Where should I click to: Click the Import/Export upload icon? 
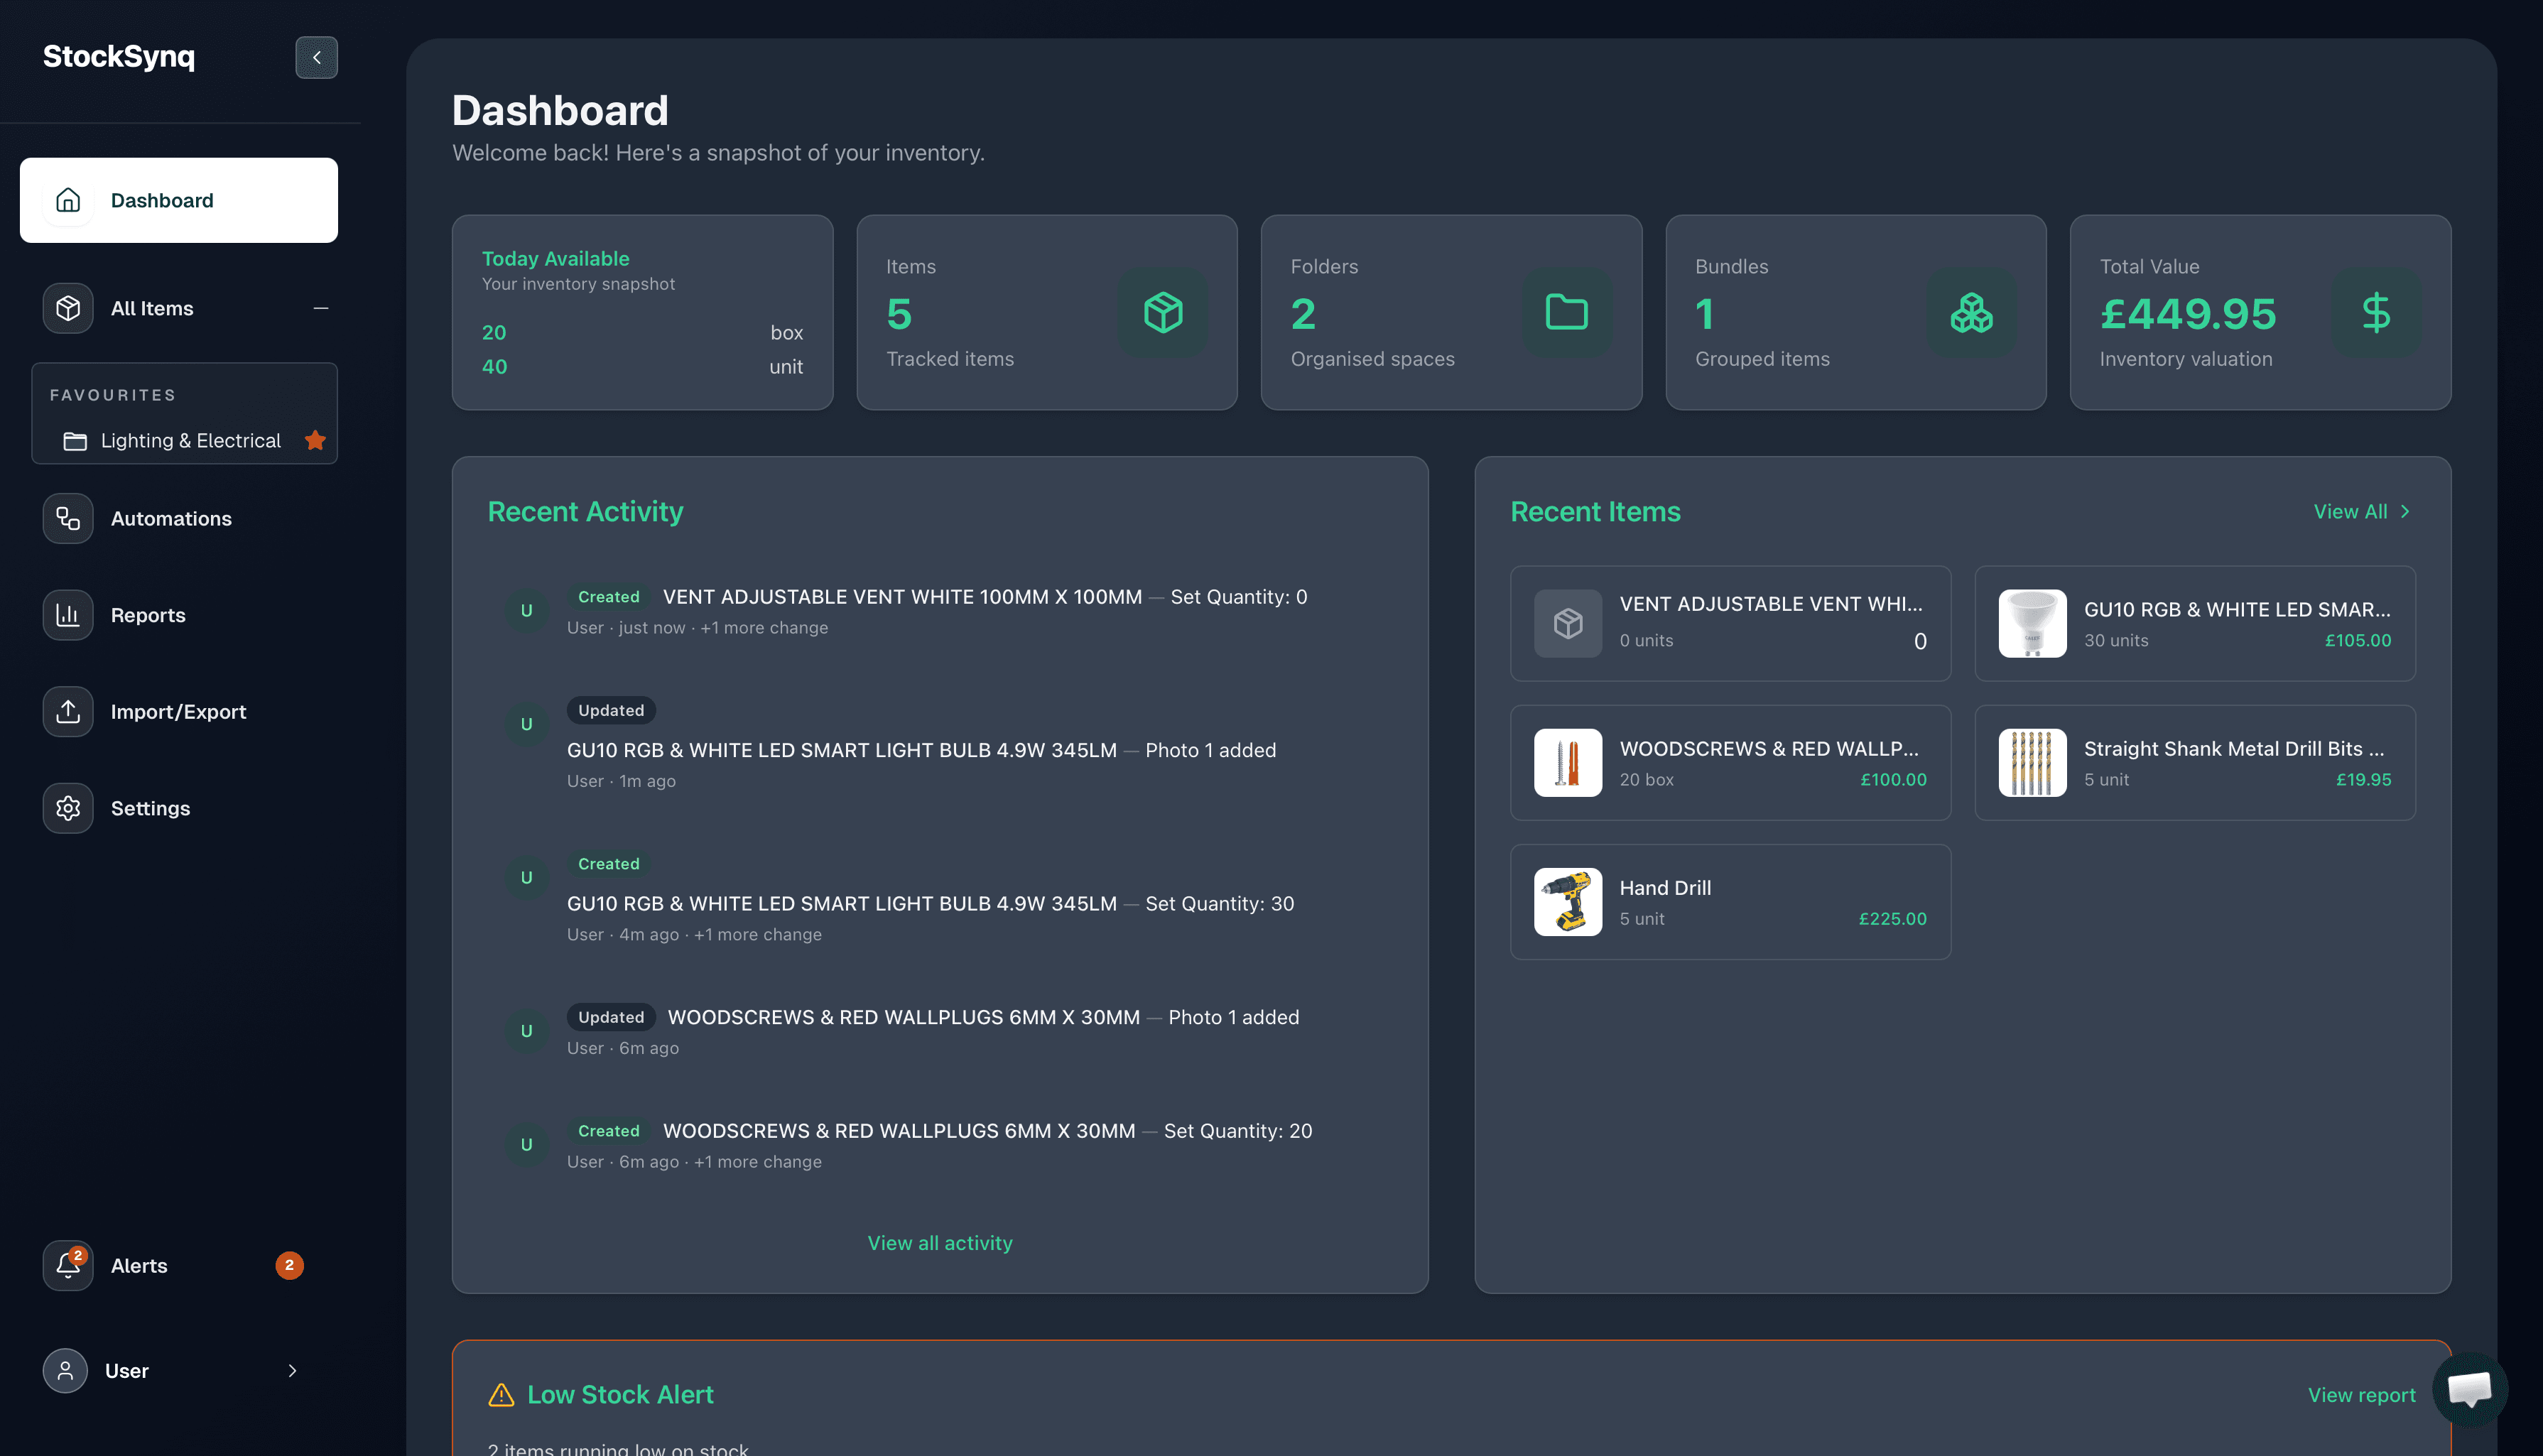(68, 711)
